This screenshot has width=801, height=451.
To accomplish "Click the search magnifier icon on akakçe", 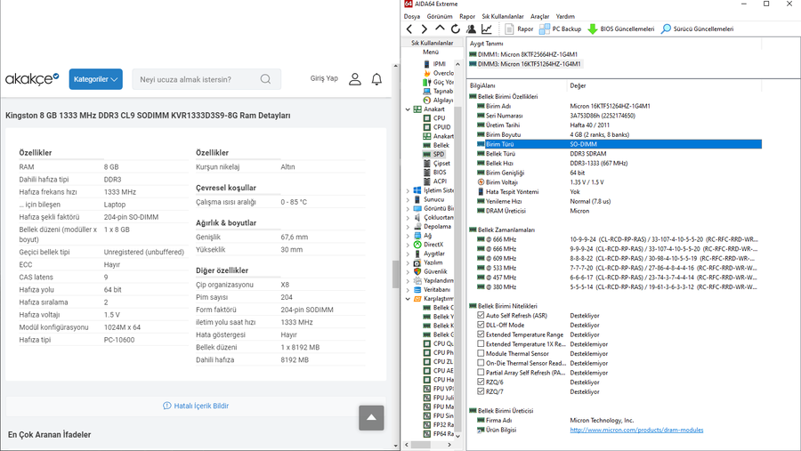I will click(265, 79).
